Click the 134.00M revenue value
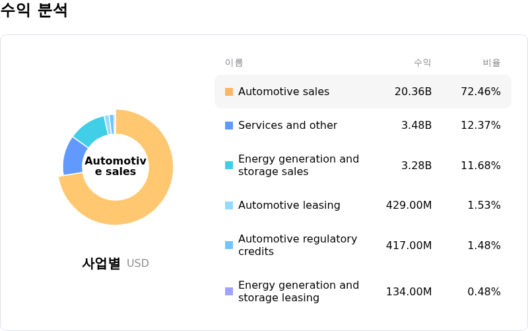Image resolution: width=528 pixels, height=331 pixels. pos(409,291)
